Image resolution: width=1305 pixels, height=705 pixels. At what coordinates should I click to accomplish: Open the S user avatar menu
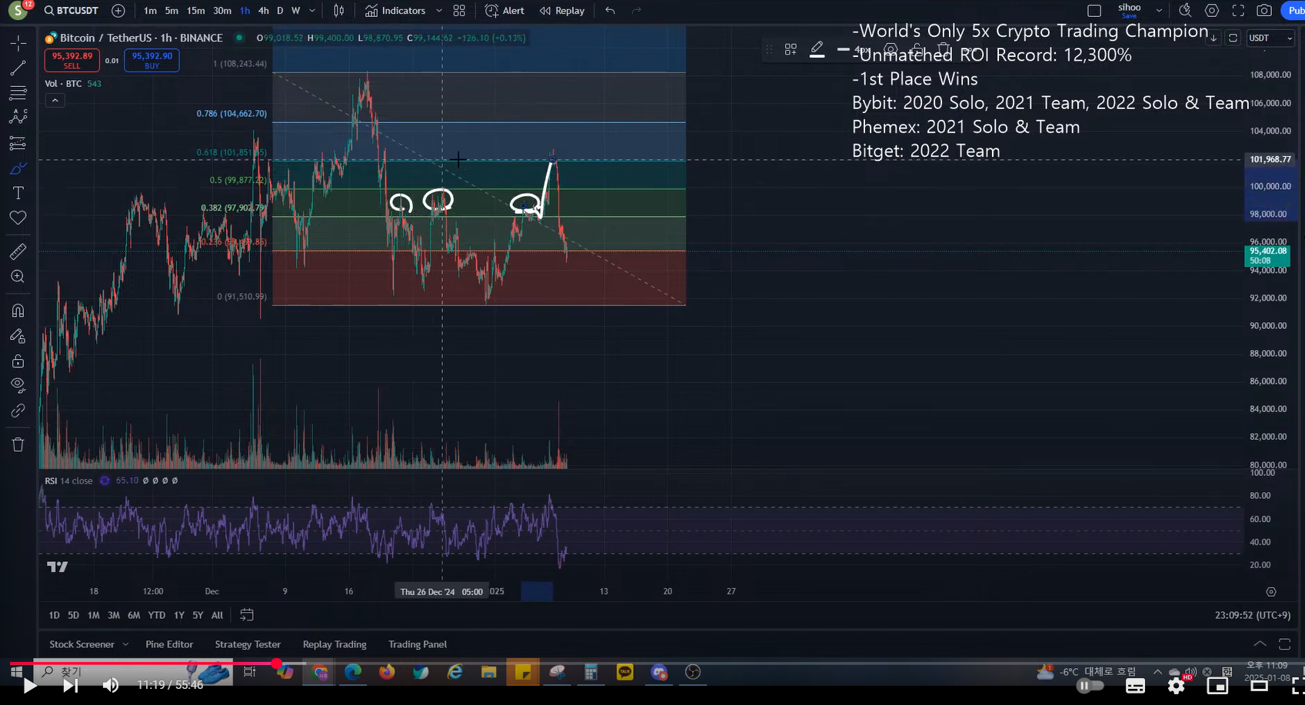(x=18, y=11)
